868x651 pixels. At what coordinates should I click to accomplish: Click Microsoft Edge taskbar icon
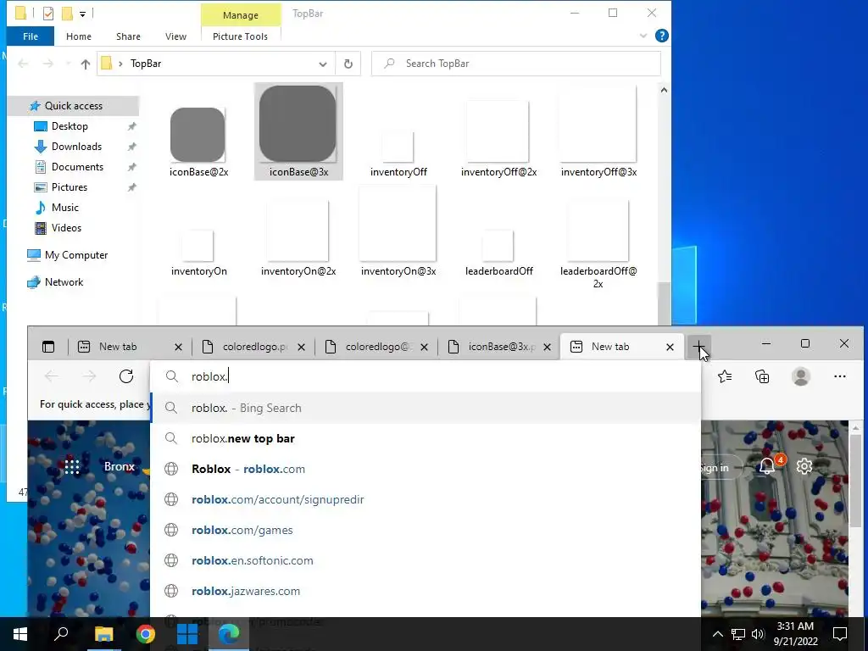click(x=229, y=634)
